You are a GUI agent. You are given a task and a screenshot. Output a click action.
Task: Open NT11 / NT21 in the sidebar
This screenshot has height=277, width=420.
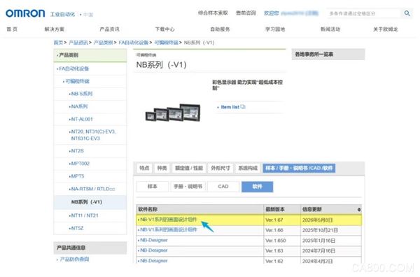[85, 215]
